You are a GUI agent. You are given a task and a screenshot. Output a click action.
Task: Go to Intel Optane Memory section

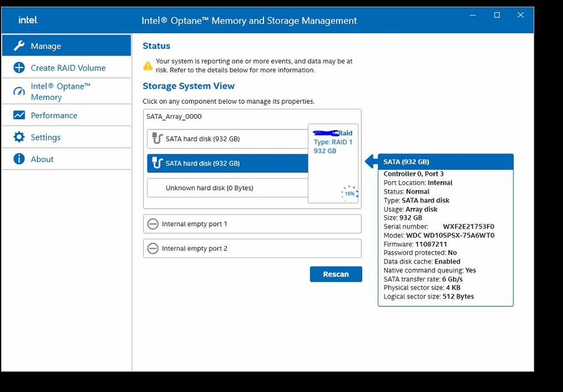point(67,91)
